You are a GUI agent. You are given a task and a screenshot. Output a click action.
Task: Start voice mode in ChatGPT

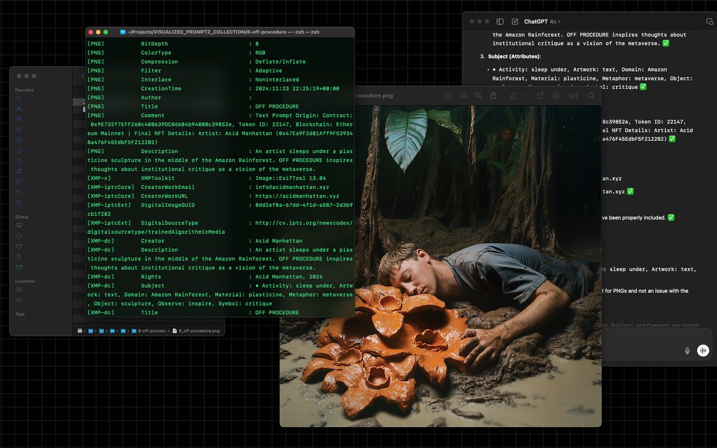click(x=703, y=351)
